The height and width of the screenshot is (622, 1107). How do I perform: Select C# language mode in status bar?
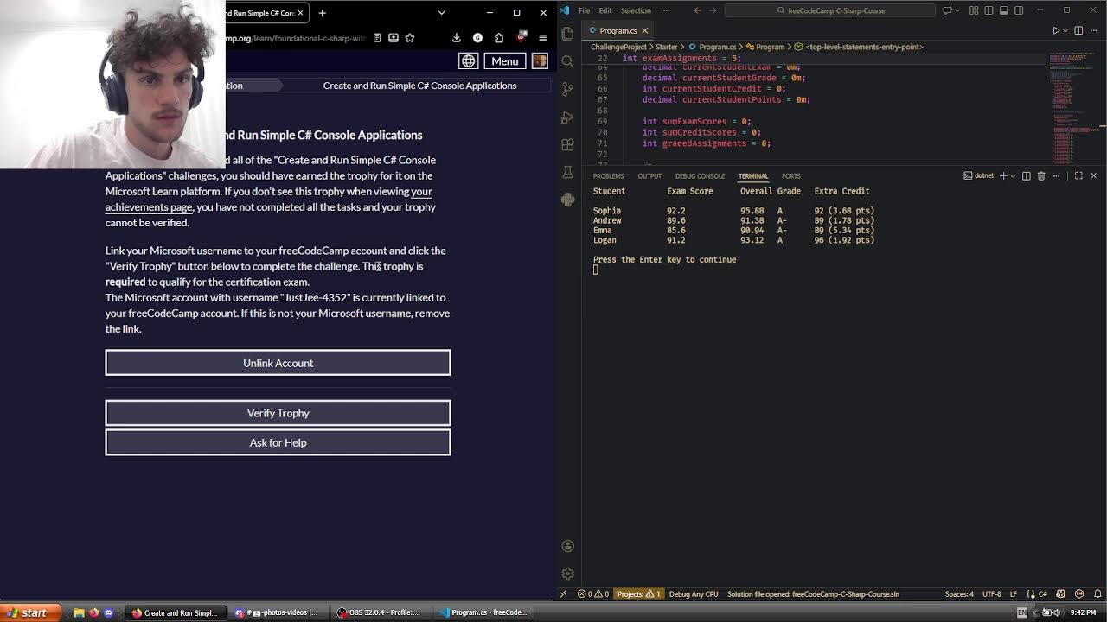pos(1042,594)
